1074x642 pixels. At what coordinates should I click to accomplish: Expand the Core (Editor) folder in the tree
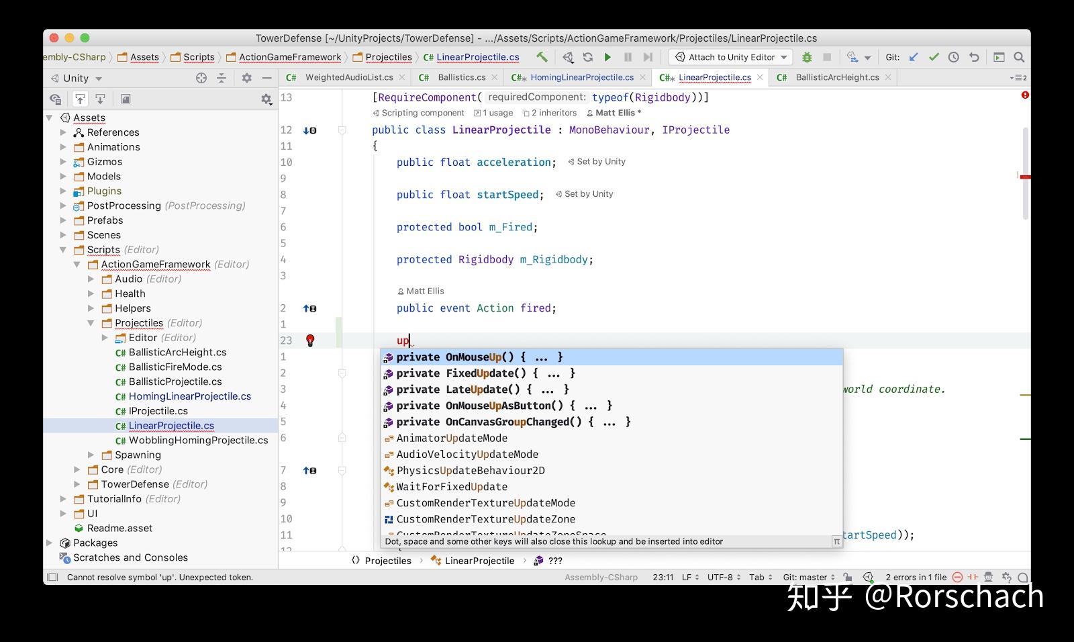pyautogui.click(x=77, y=469)
